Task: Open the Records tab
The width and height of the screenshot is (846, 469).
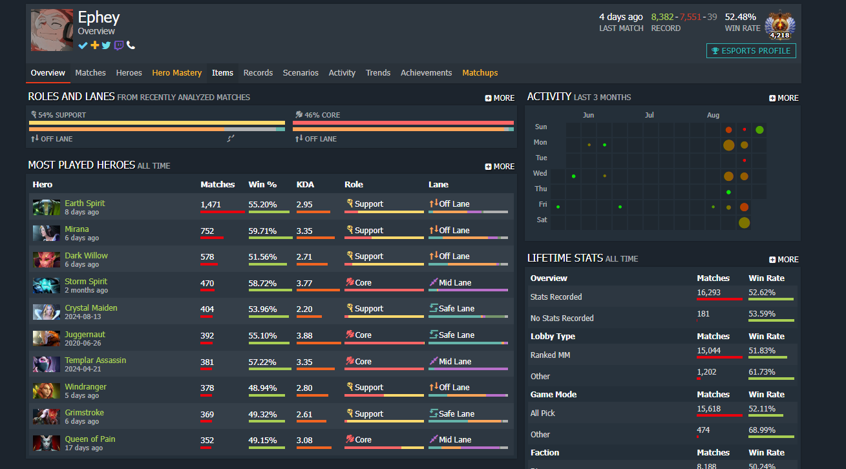Action: point(258,73)
